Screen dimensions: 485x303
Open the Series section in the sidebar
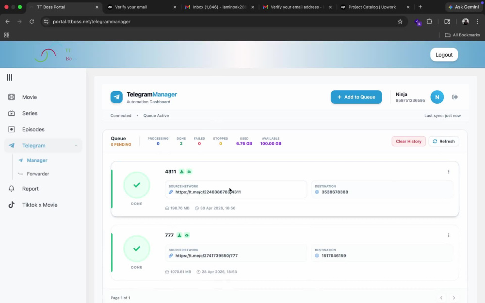tap(43, 113)
